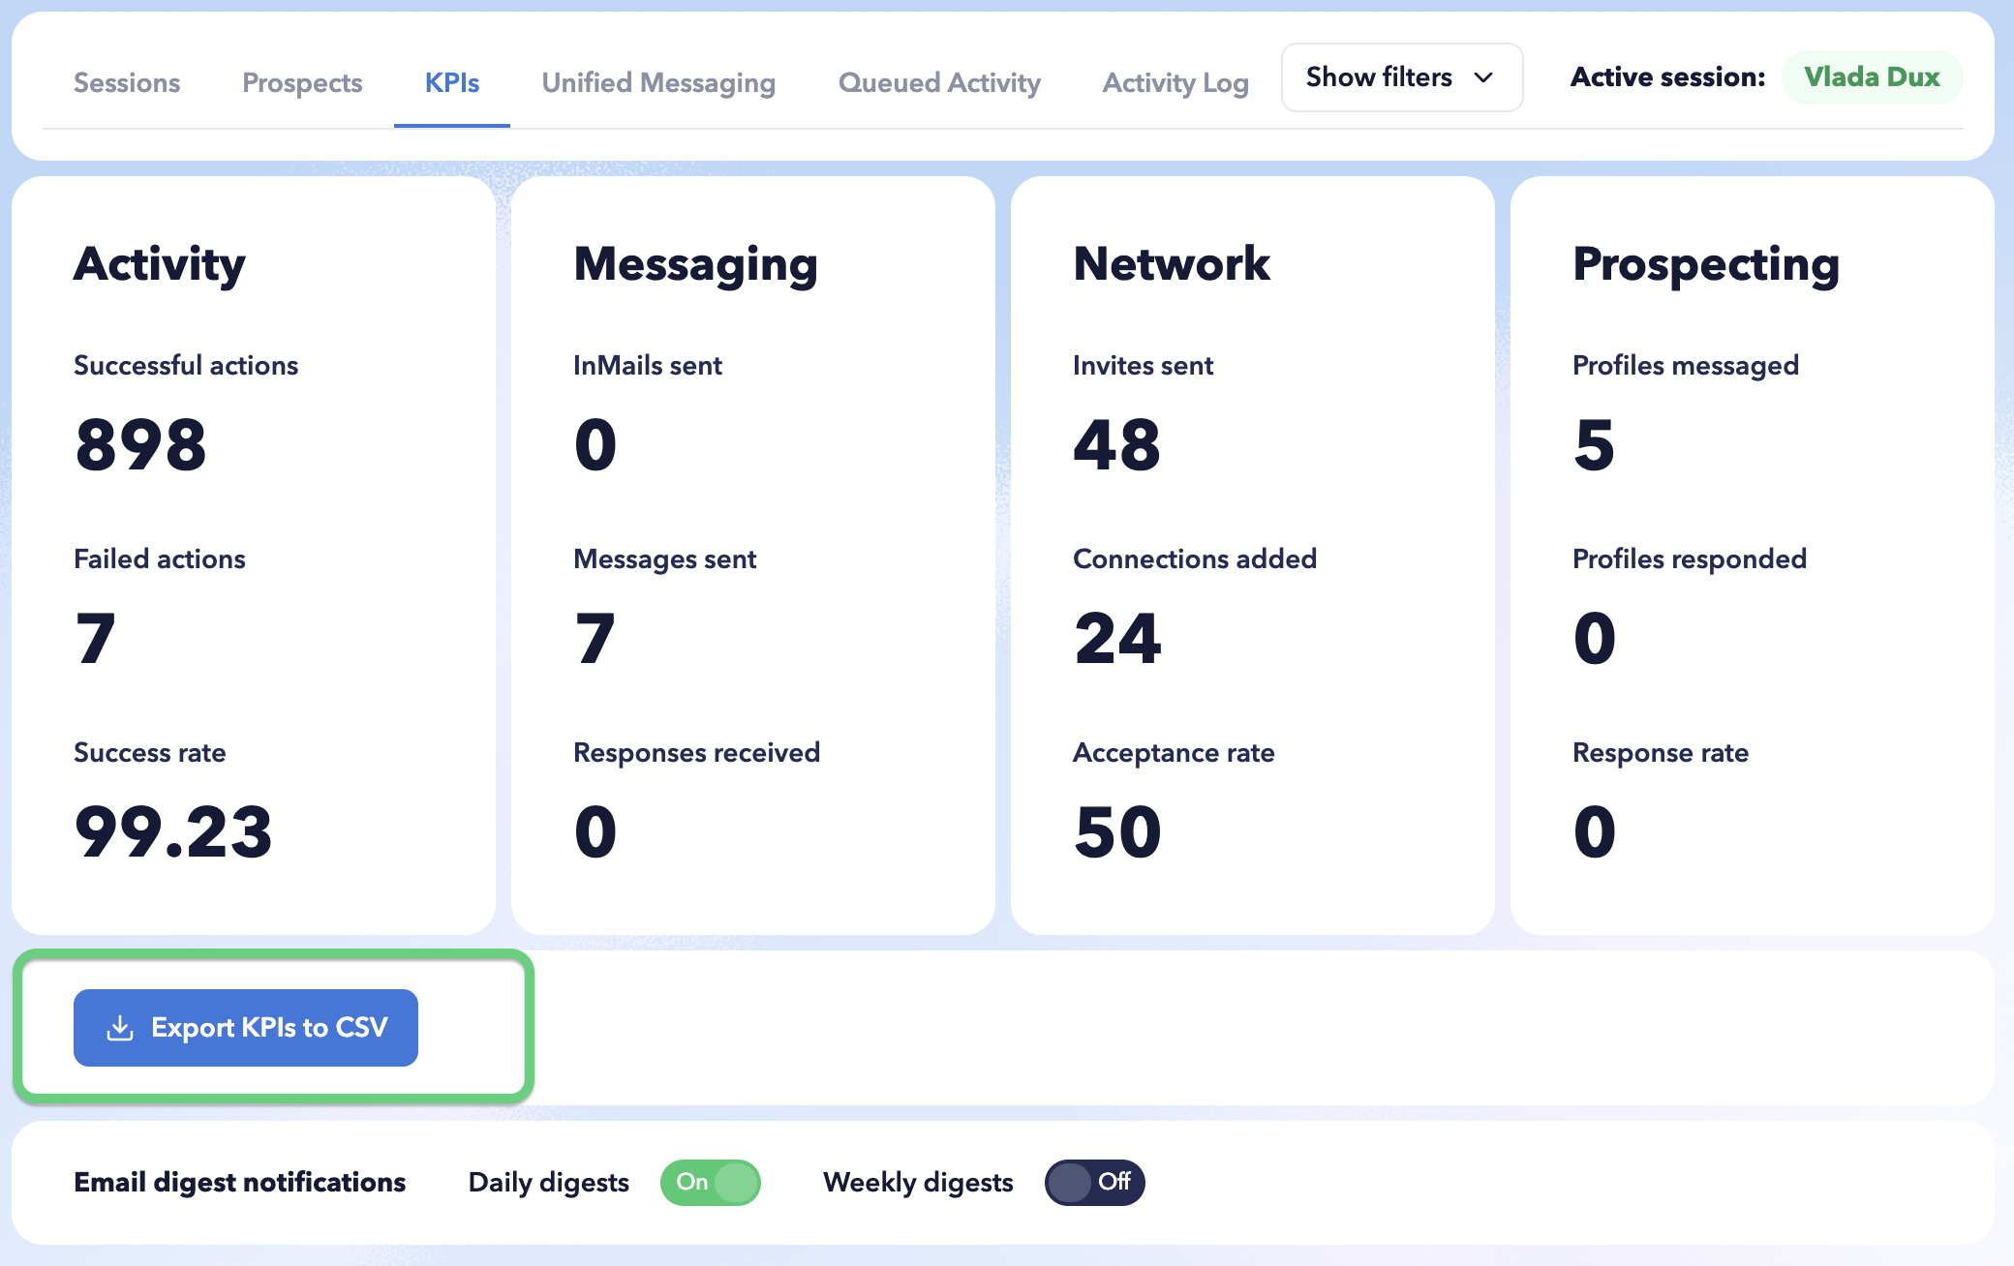This screenshot has width=2014, height=1266.
Task: Click the Messages sent value 7
Action: click(x=595, y=639)
